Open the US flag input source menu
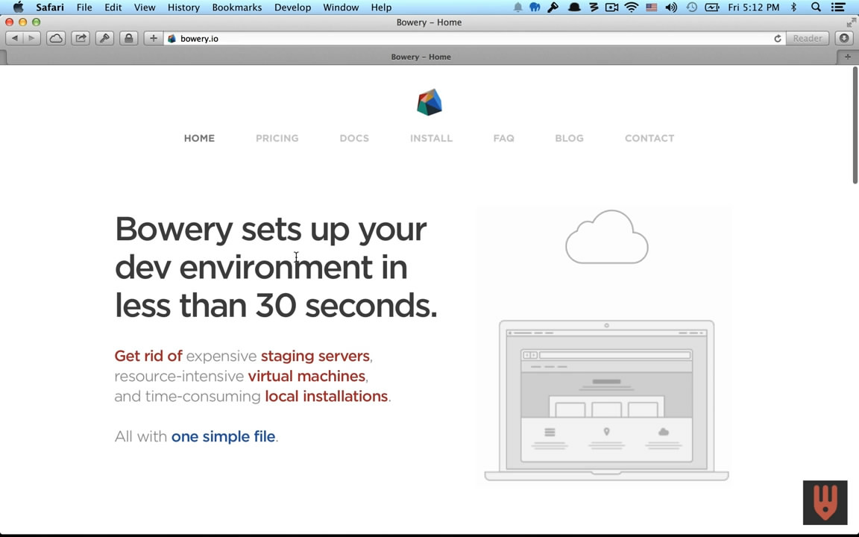 (x=652, y=7)
